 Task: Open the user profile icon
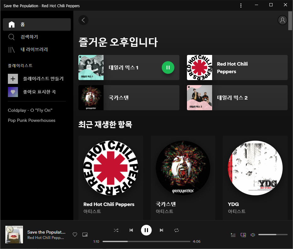point(283,20)
